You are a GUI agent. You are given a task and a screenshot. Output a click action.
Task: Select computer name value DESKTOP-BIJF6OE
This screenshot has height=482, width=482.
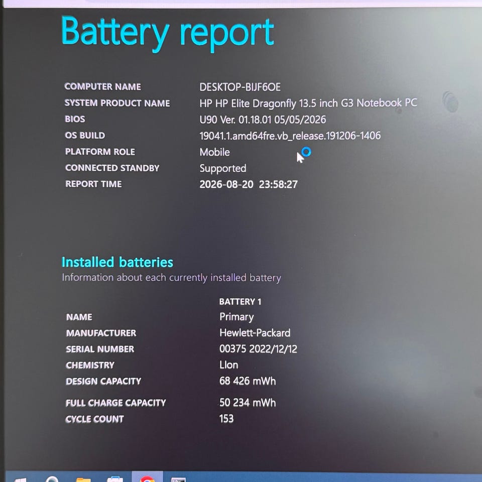[240, 87]
